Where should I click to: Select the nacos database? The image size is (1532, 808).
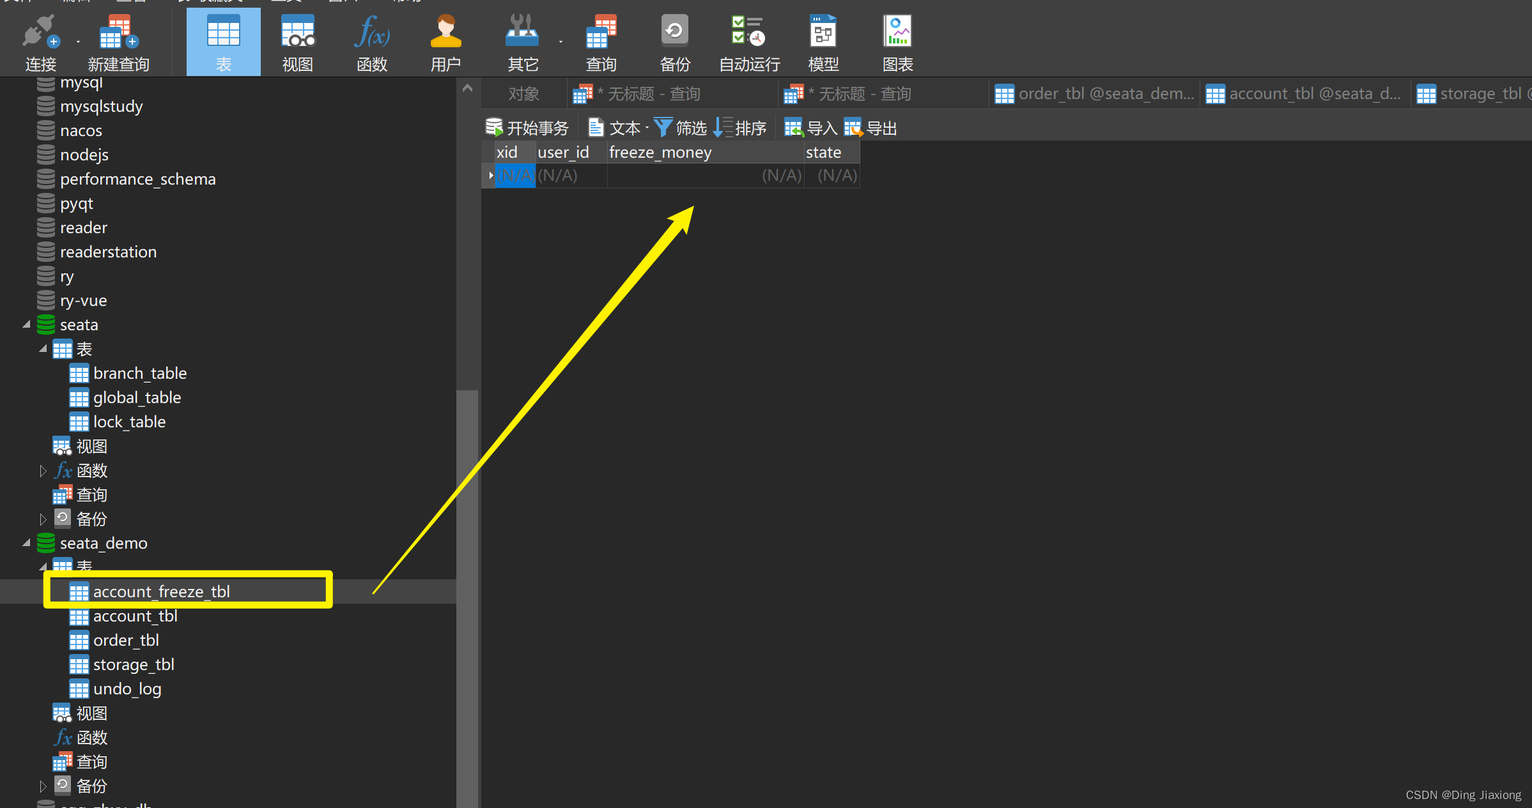click(x=81, y=130)
